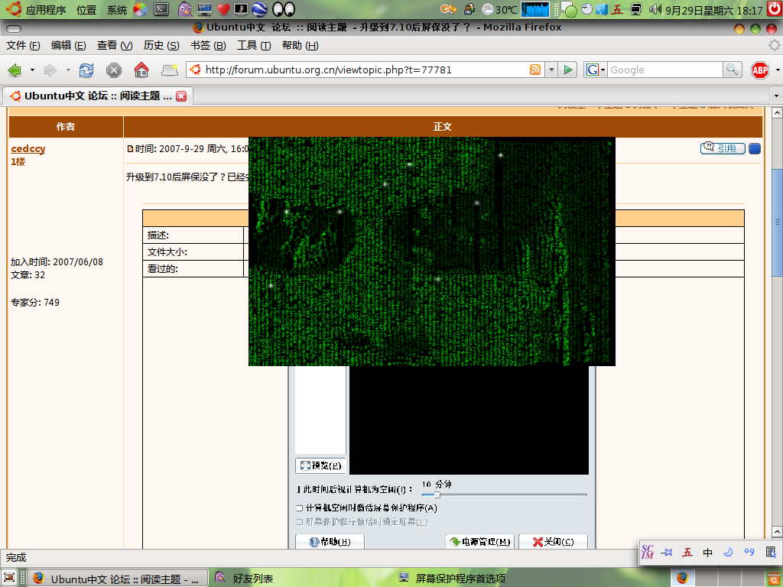783x587 pixels.
Task: Open the terminal launcher in top panel
Action: coord(161,9)
